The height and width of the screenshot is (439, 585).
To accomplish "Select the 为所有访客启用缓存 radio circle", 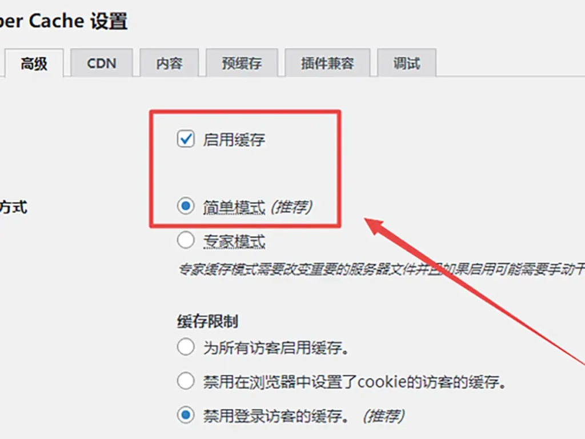I will [186, 347].
